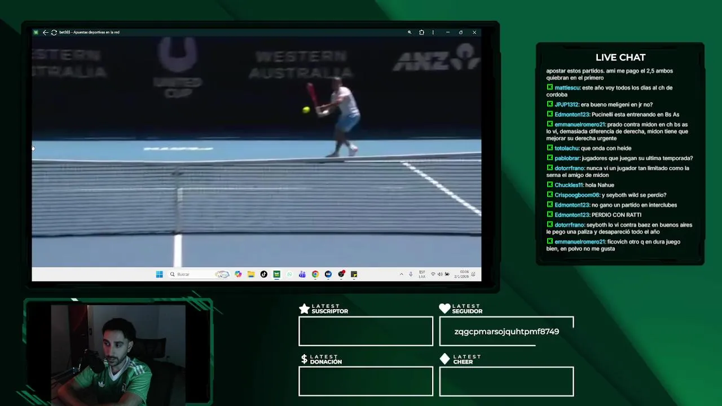Click the microphone tray icon
722x406 pixels.
411,274
